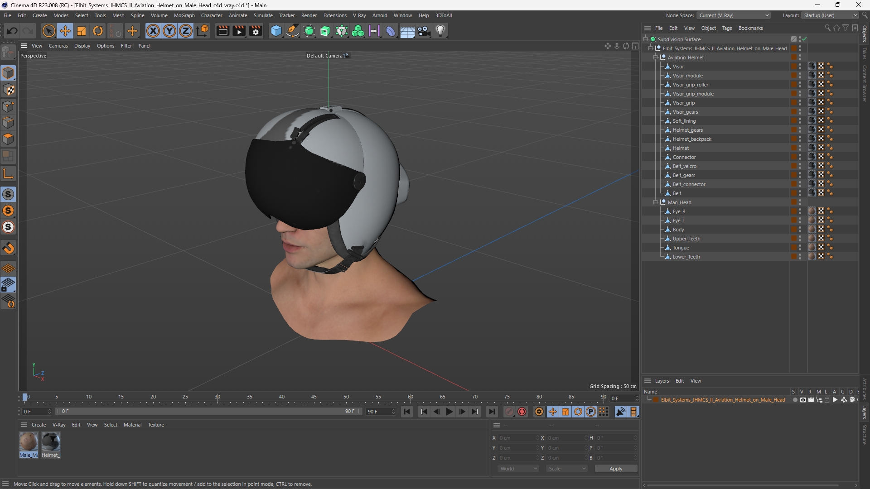Toggle Z axis lock
This screenshot has width=870, height=489.
point(186,31)
